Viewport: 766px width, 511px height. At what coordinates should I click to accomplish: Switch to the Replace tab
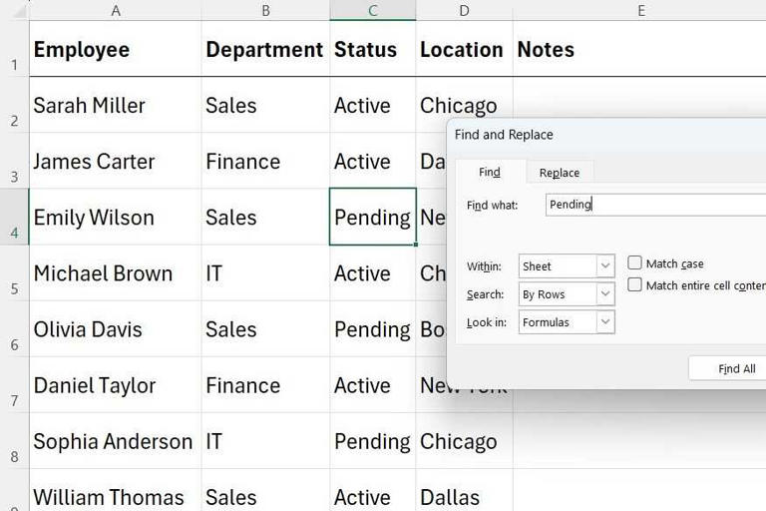560,173
